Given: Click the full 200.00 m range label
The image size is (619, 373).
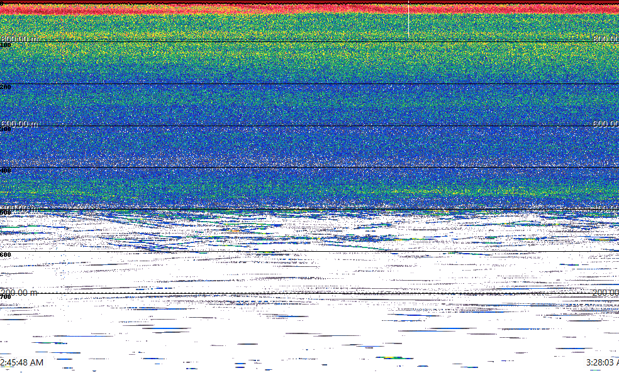Looking at the screenshot, I should [19, 293].
